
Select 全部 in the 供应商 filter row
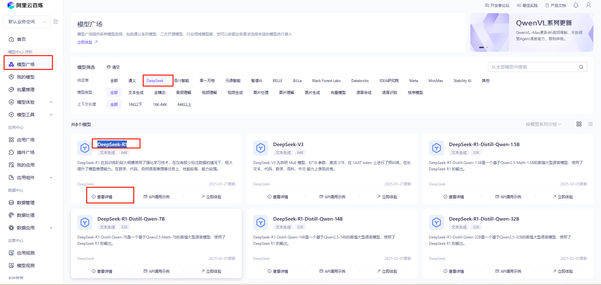click(114, 81)
